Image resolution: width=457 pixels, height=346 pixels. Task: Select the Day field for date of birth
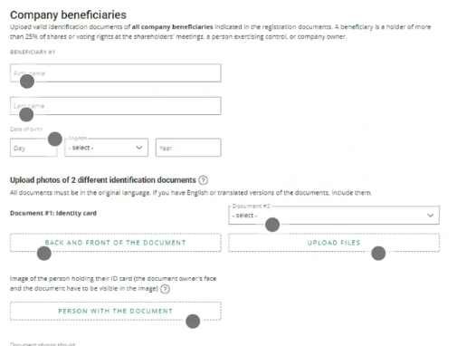[x=33, y=148]
